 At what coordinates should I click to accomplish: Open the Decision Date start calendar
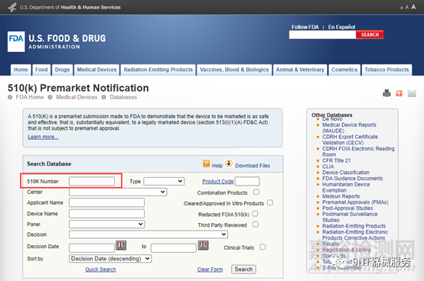click(121, 245)
